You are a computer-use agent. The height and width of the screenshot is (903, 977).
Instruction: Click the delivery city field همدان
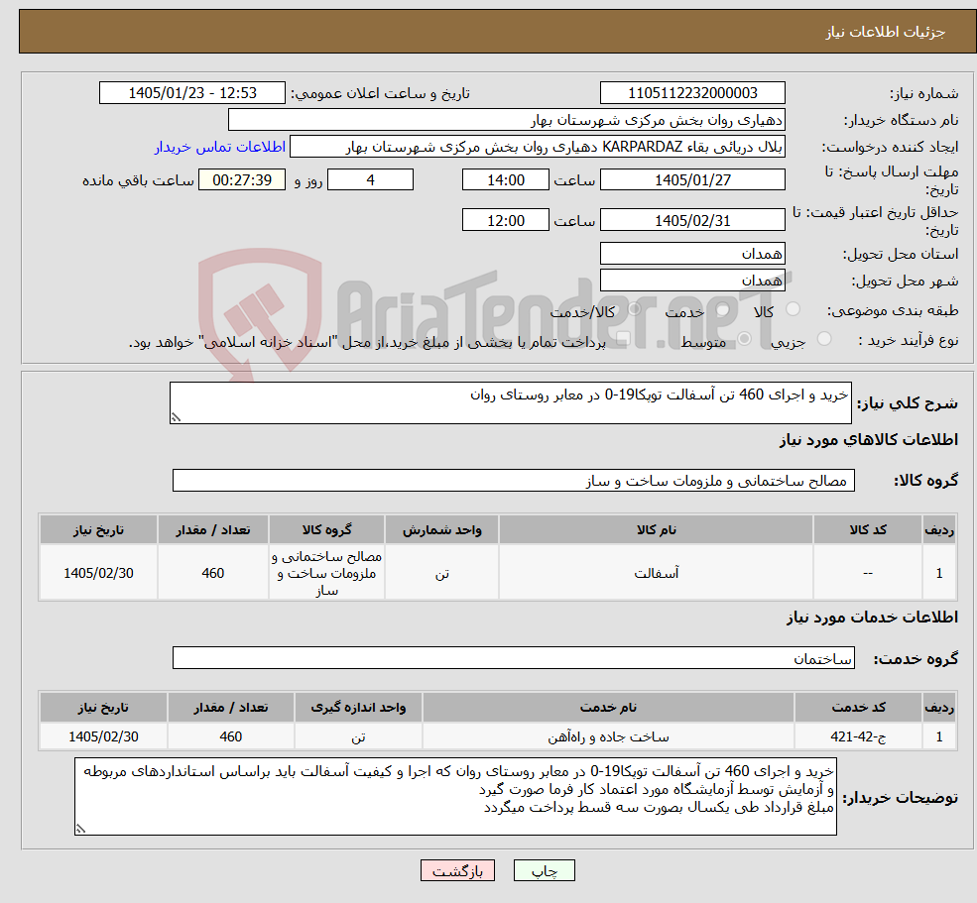[x=692, y=281]
